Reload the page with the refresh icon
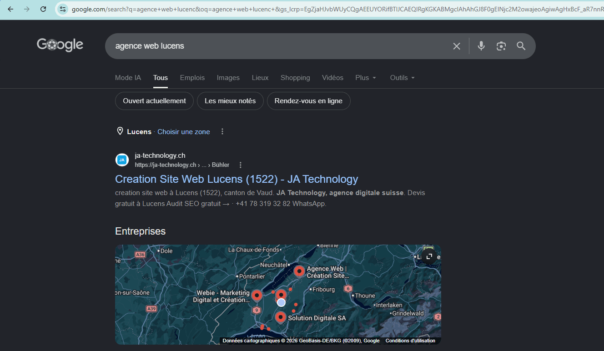The height and width of the screenshot is (351, 604). click(43, 9)
